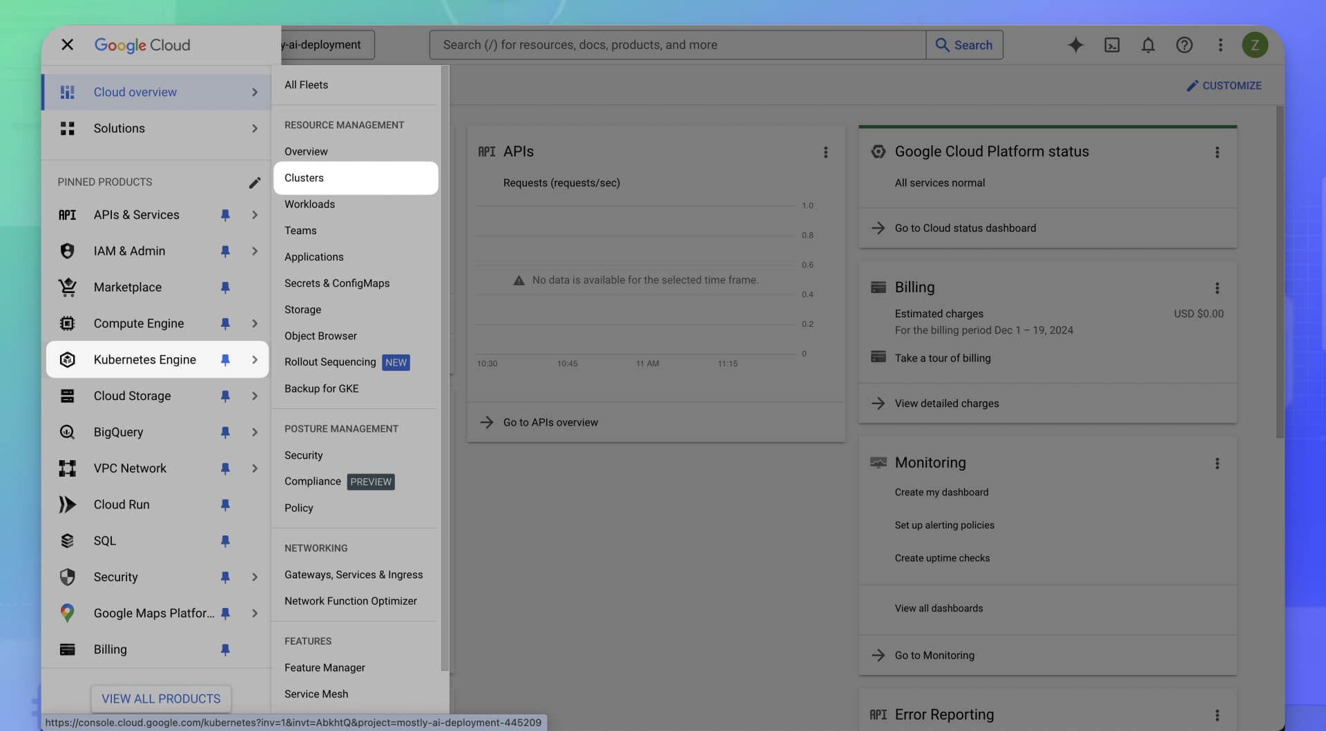
Task: Open the user avatar Z icon
Action: (x=1255, y=45)
